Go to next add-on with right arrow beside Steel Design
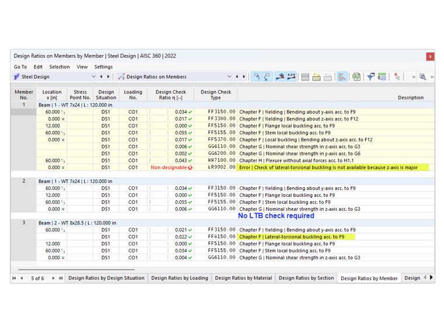Screen dimensions: 444x333 coord(108,77)
